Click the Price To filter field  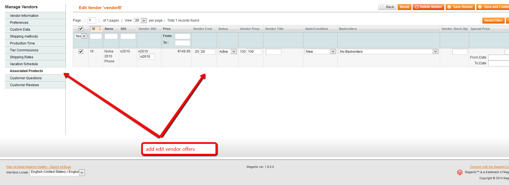click(x=182, y=43)
